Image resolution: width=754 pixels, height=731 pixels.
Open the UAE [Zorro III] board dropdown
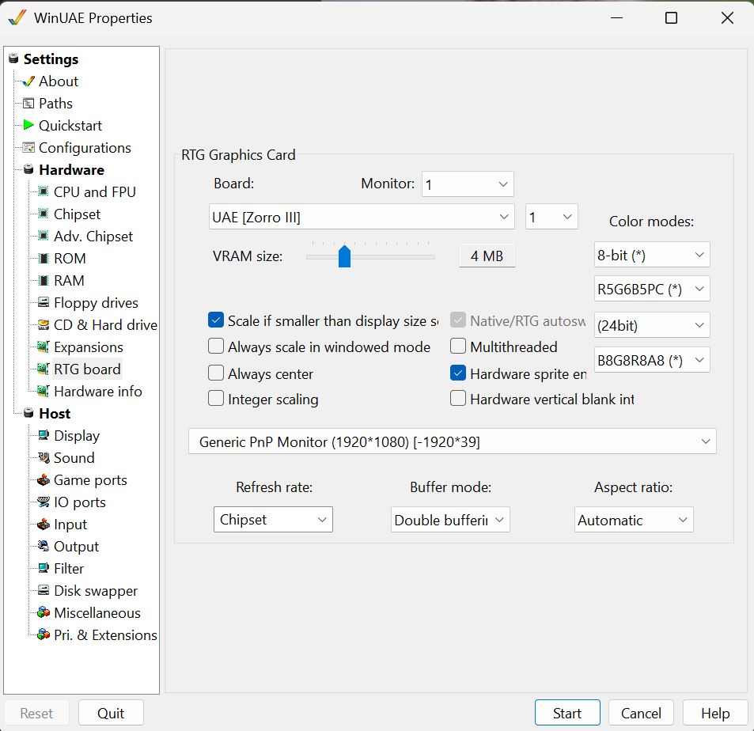[362, 217]
